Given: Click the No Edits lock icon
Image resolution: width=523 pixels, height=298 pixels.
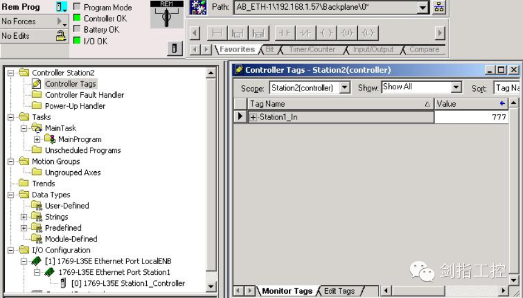Looking at the screenshot, I should coord(61,36).
